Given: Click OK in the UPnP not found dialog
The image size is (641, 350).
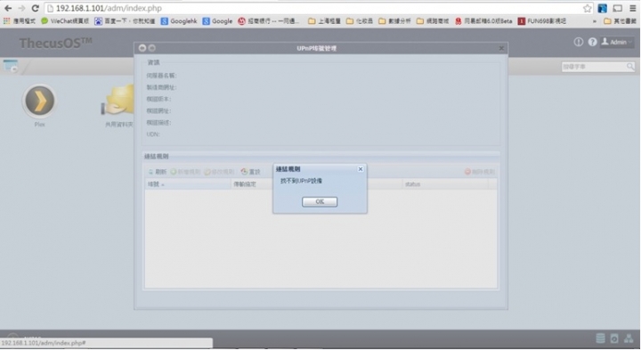Looking at the screenshot, I should coord(320,201).
